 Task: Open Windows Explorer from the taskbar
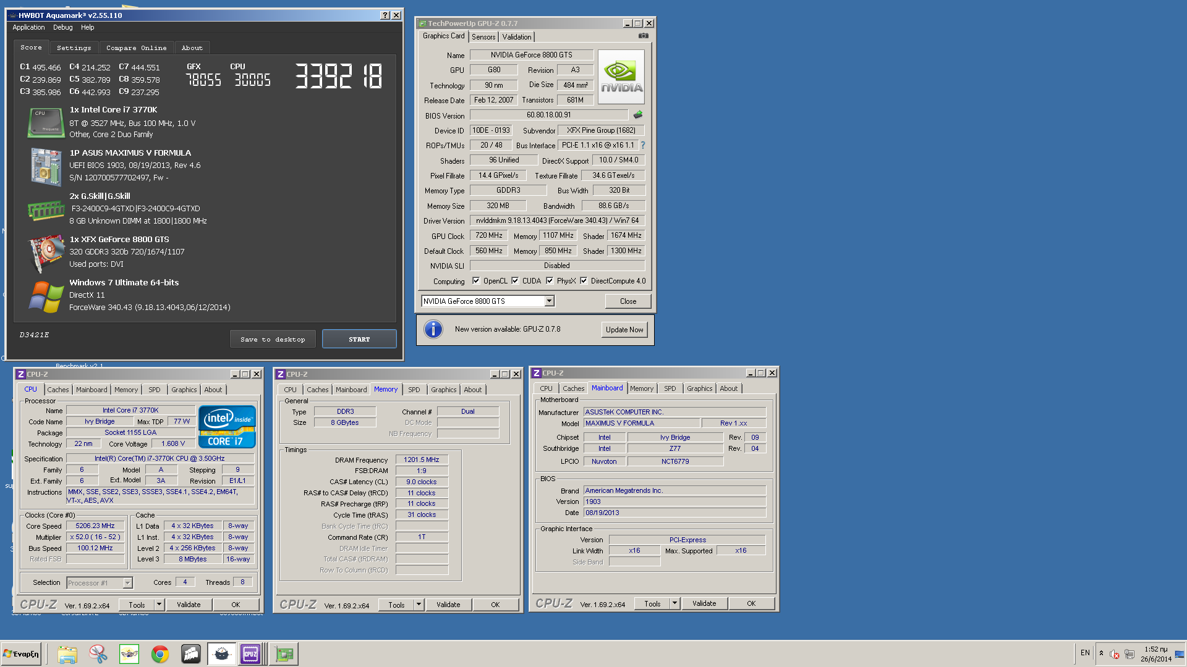[x=67, y=653]
